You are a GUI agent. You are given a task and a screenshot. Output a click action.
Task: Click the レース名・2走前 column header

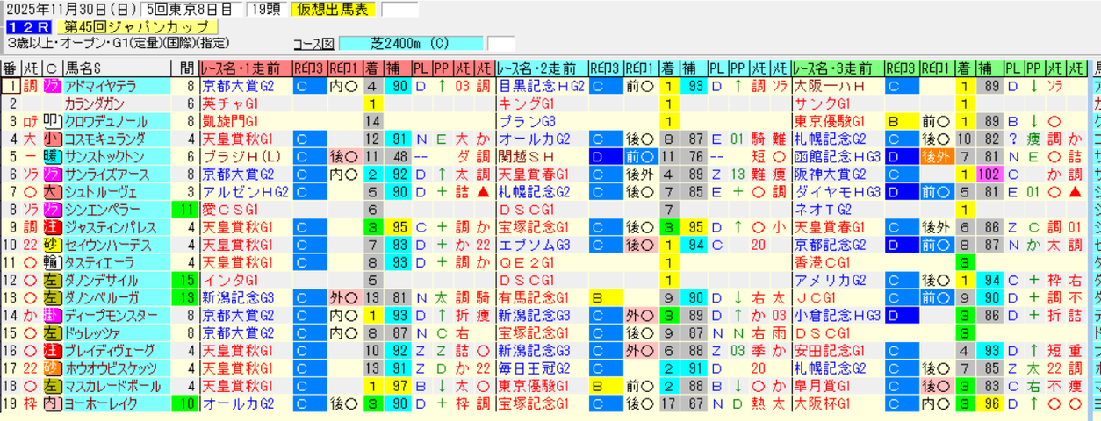click(x=541, y=68)
